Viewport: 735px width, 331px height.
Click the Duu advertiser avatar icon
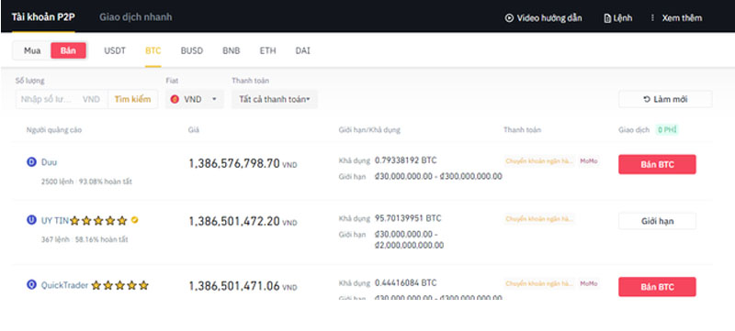click(31, 162)
